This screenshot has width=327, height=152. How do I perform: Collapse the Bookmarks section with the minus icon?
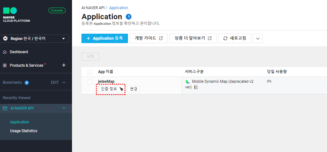tap(64, 82)
